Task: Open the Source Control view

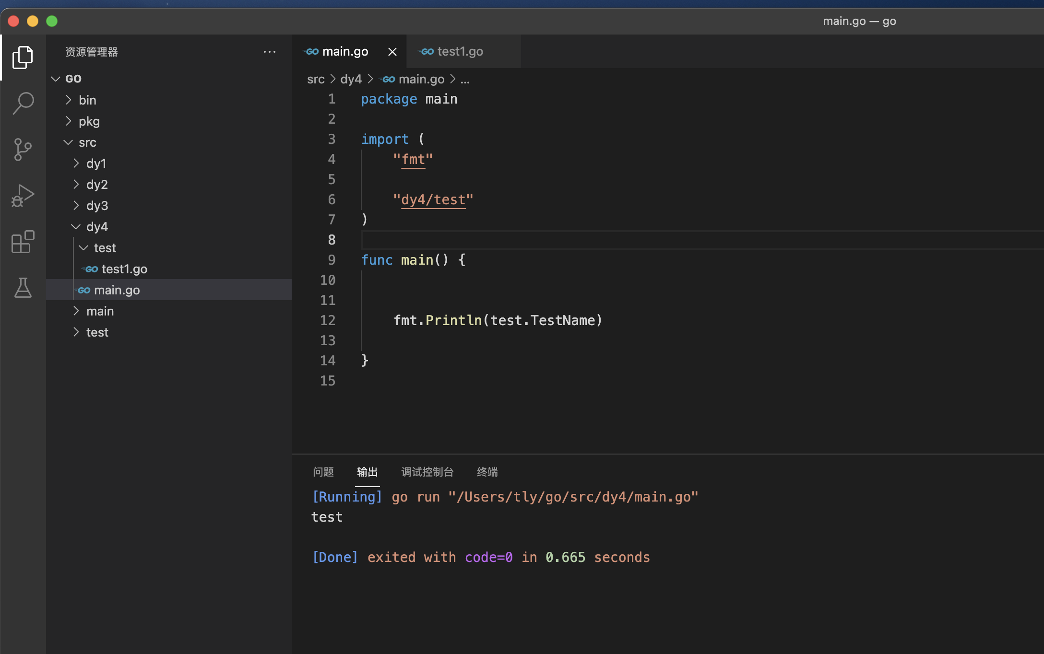Action: coord(23,149)
